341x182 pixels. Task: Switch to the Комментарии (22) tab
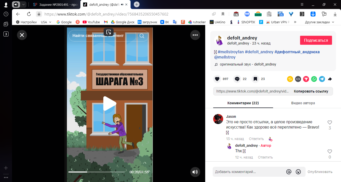pyautogui.click(x=243, y=103)
